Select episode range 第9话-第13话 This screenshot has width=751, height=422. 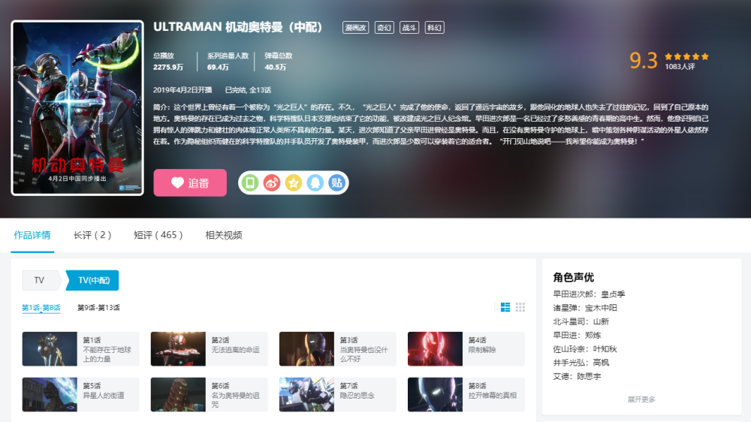[98, 308]
